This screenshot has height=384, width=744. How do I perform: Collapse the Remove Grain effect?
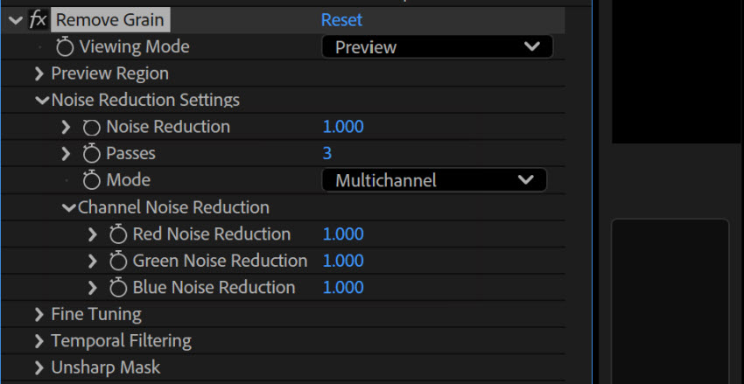click(x=15, y=20)
